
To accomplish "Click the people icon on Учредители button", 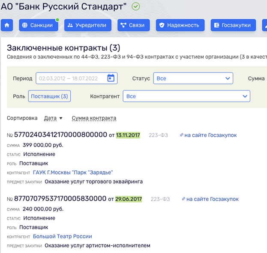I will (x=70, y=25).
